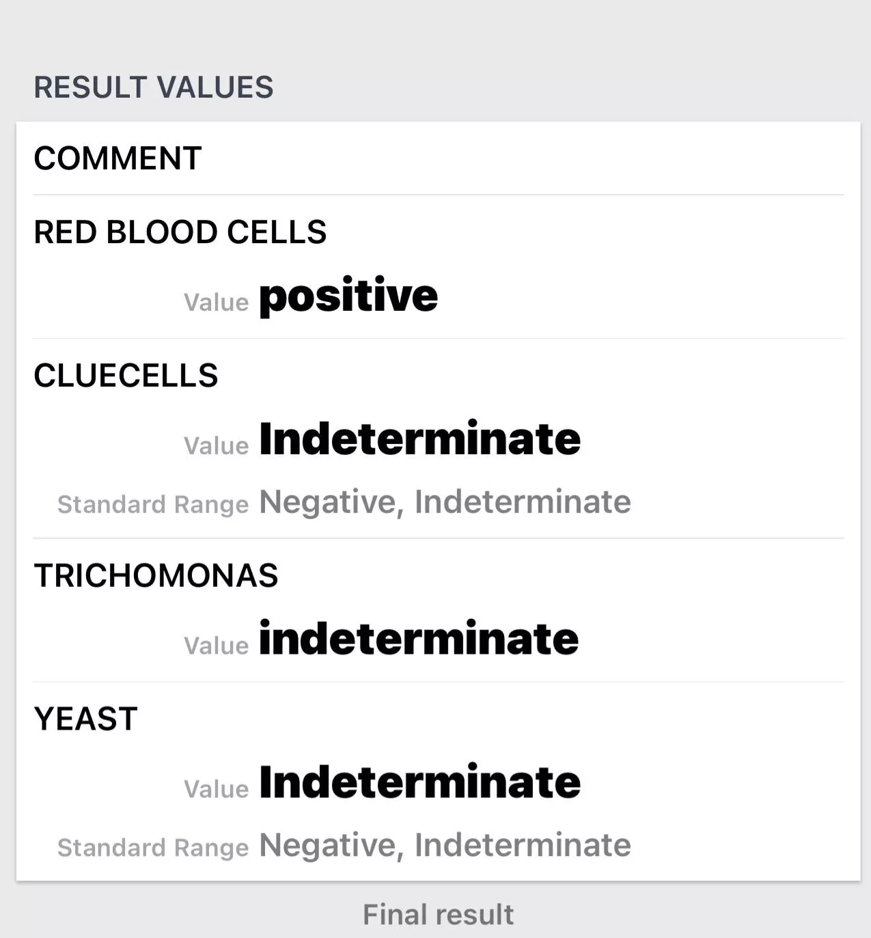The height and width of the screenshot is (938, 871).
Task: Click the 'positive' red blood cells value
Action: (x=348, y=296)
